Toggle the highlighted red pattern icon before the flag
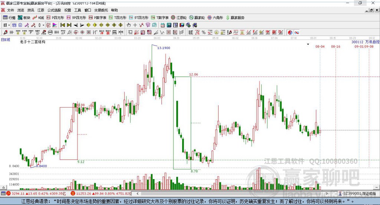The height and width of the screenshot is (205, 380). [x=49, y=25]
